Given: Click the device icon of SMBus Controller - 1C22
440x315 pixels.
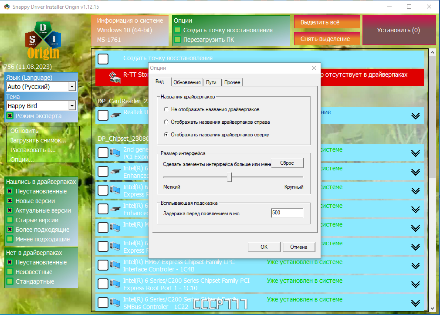Looking at the screenshot, I should click(115, 302).
